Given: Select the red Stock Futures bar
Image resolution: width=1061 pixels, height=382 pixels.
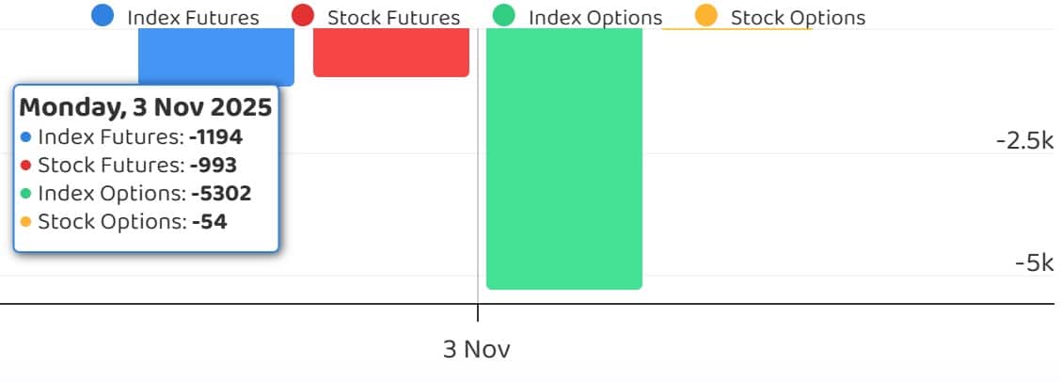Looking at the screenshot, I should [391, 52].
